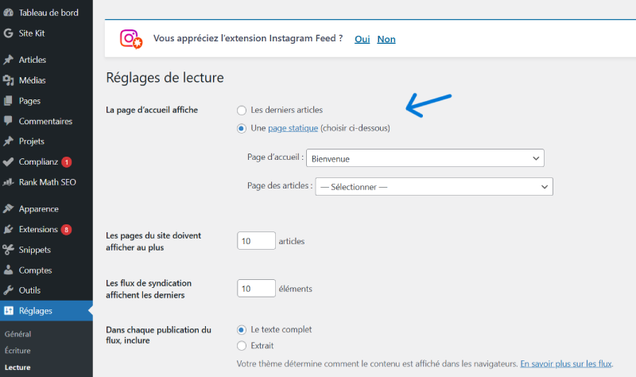The width and height of the screenshot is (636, 377).
Task: Click the Extensions plug icon
Action: pyautogui.click(x=8, y=229)
